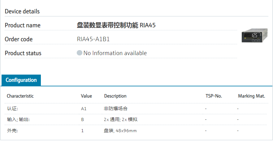Click the order code RIA45-A1B1
The width and height of the screenshot is (273, 143).
click(x=93, y=39)
